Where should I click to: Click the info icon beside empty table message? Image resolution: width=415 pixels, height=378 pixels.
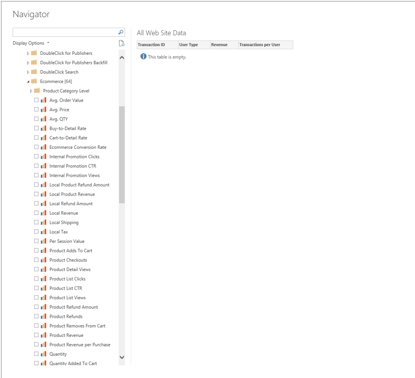(144, 56)
